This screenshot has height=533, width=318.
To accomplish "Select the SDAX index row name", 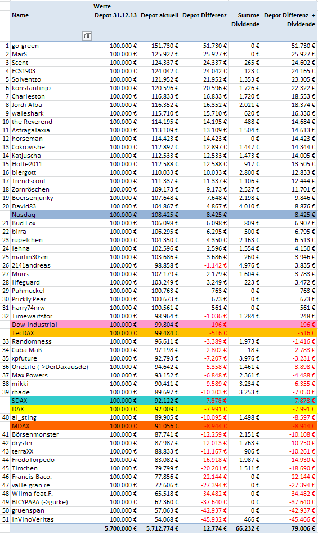I will (19, 401).
